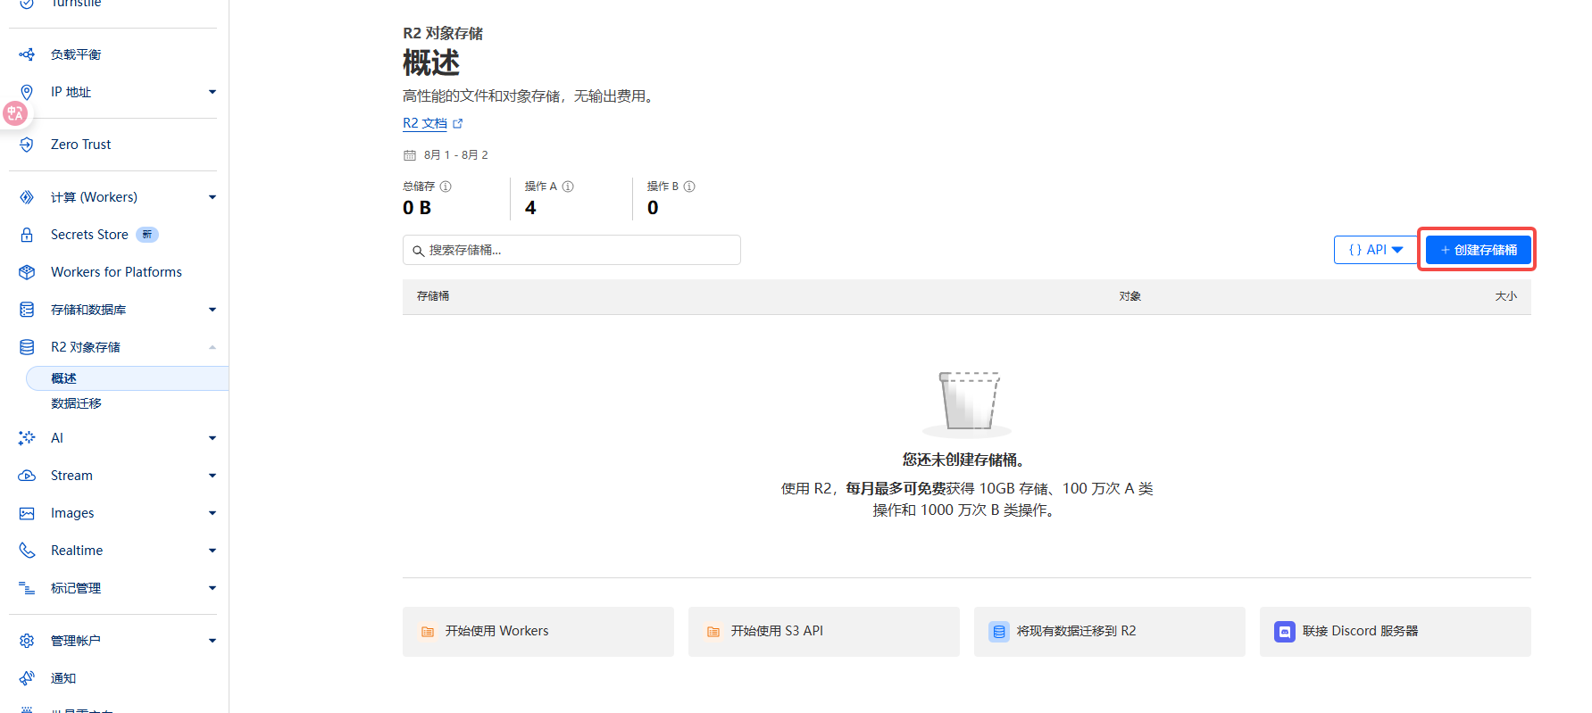The width and height of the screenshot is (1592, 713).
Task: Open the R2 文档 link
Action: coord(425,123)
